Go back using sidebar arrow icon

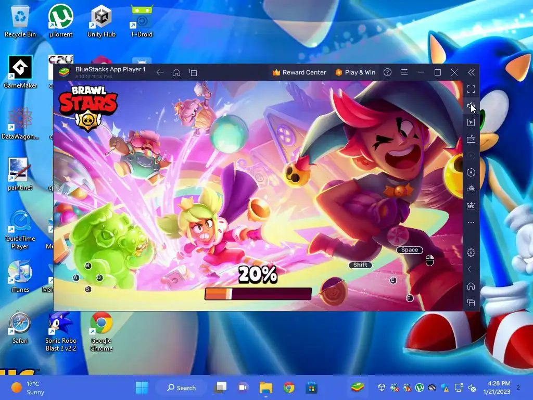pyautogui.click(x=471, y=269)
